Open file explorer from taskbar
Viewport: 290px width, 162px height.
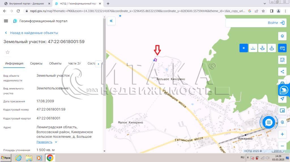(29, 158)
